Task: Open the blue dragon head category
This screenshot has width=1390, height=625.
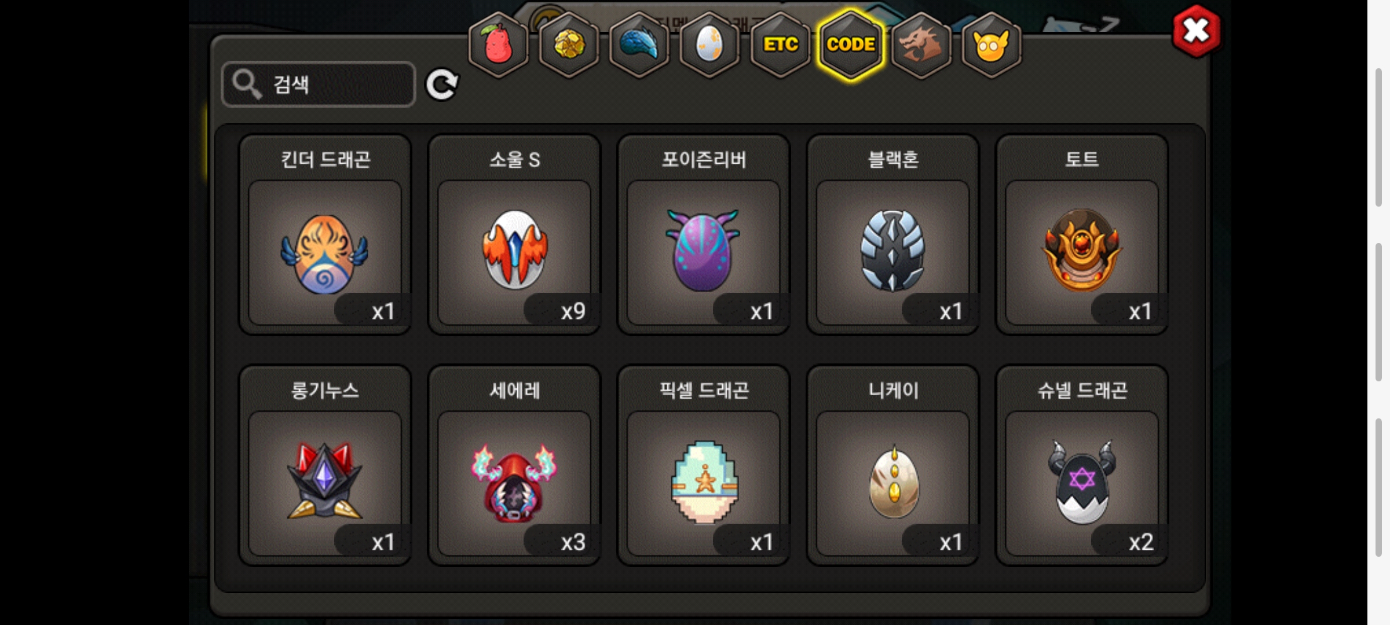Action: tap(639, 45)
